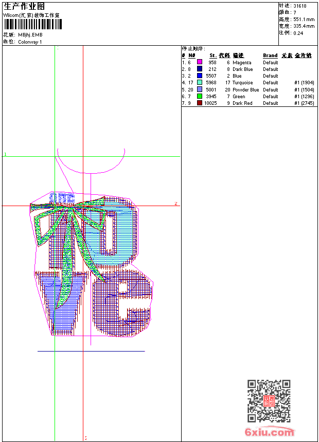Viewport: 319px width, 442px height.
Task: Click the St. column header
Action: [212, 56]
